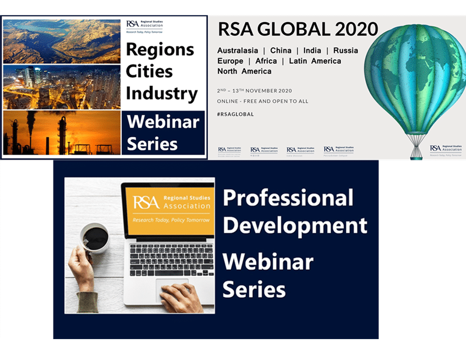Select North America in the region list
This screenshot has height=349, width=466.
tap(244, 71)
